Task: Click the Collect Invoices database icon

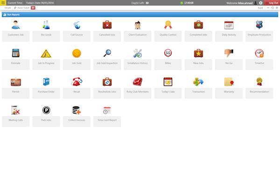Action: (77, 110)
